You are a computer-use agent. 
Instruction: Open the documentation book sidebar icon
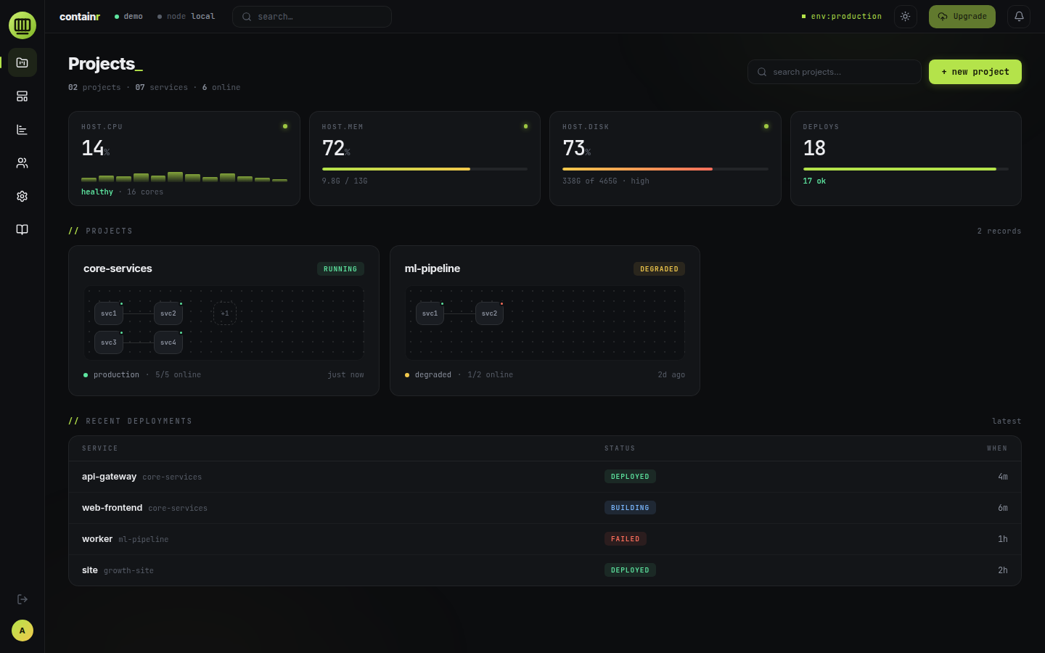[22, 229]
